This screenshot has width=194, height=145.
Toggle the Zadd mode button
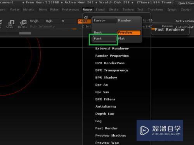(x=84, y=21)
